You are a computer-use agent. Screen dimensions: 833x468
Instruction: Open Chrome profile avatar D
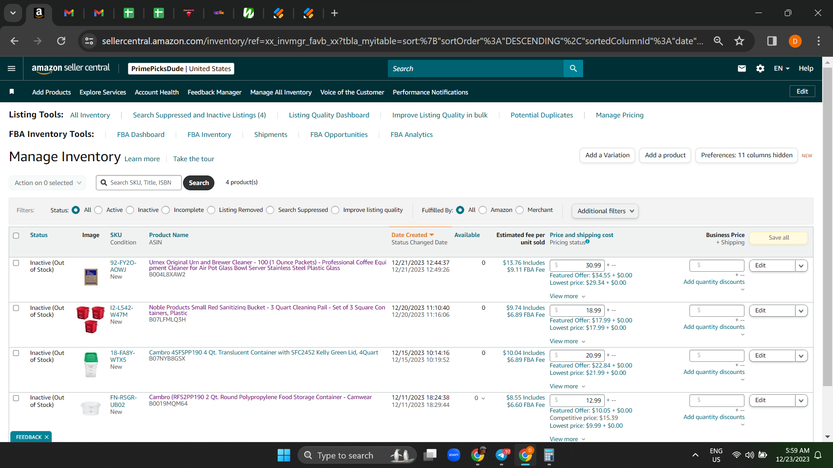click(795, 41)
